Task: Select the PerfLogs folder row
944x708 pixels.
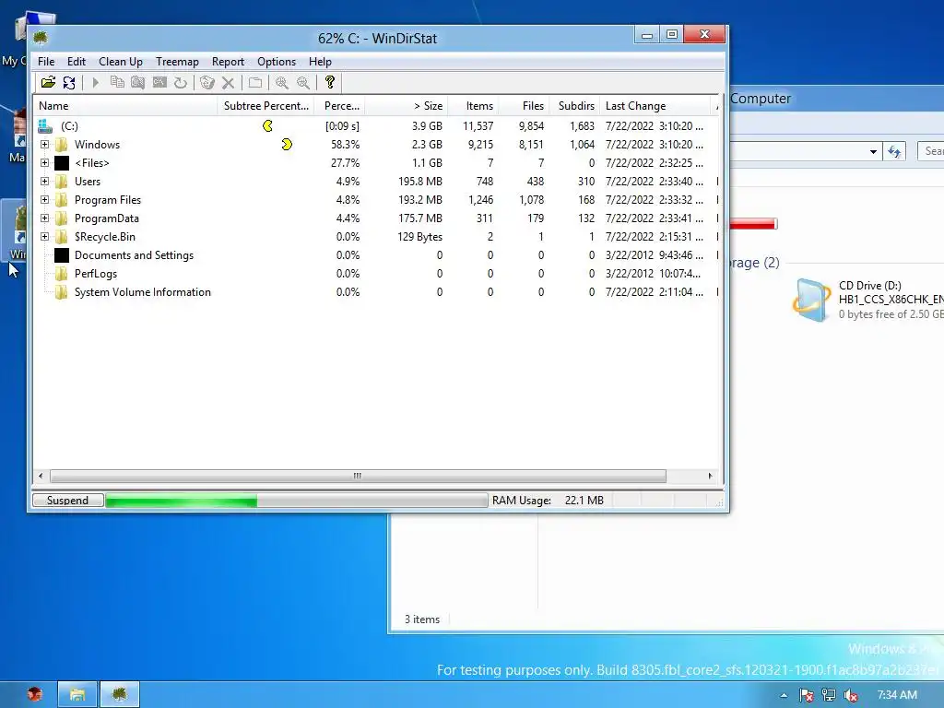Action: 376,274
